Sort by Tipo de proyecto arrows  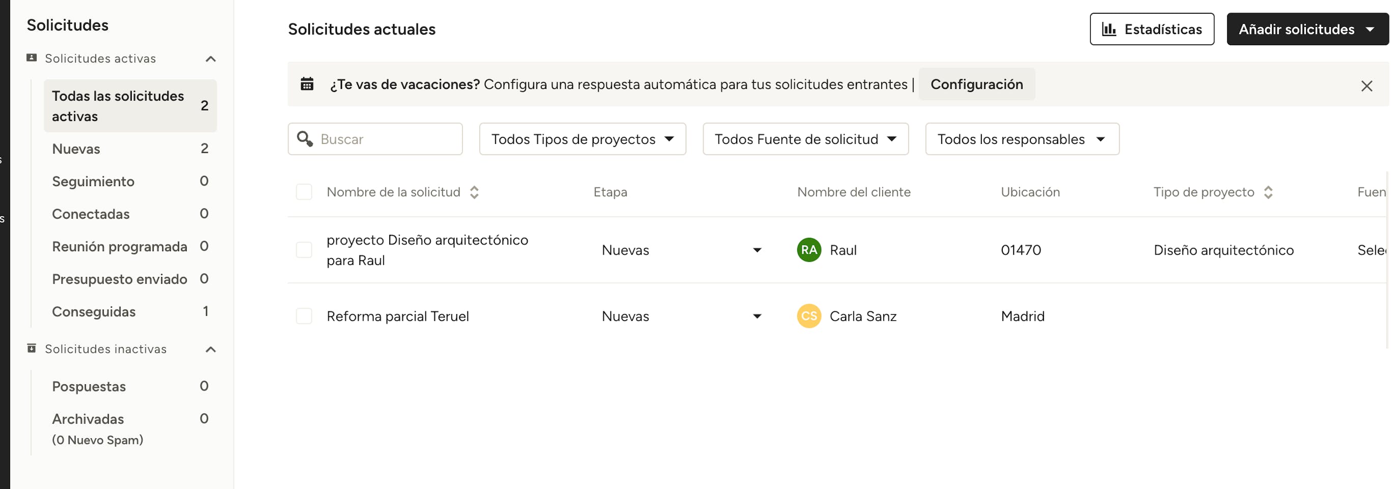click(x=1268, y=192)
